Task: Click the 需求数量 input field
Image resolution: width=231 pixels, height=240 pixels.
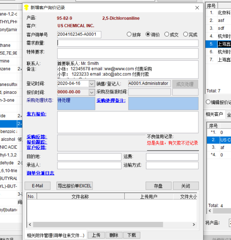Action: tap(128, 43)
